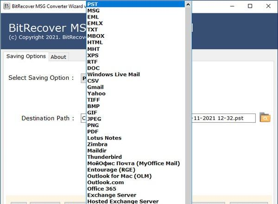
Task: Switch to the About tab
Action: pos(58,57)
